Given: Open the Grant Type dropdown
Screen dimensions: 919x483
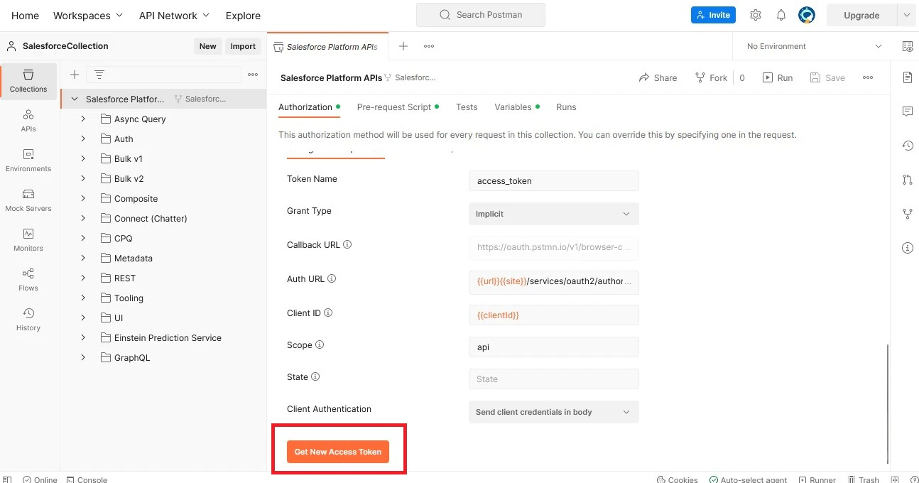Looking at the screenshot, I should coord(553,214).
